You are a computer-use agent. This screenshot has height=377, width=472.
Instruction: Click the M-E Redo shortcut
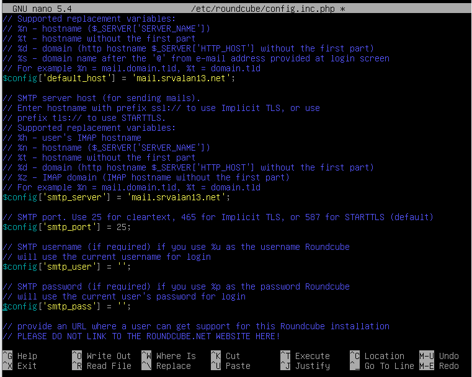point(439,366)
